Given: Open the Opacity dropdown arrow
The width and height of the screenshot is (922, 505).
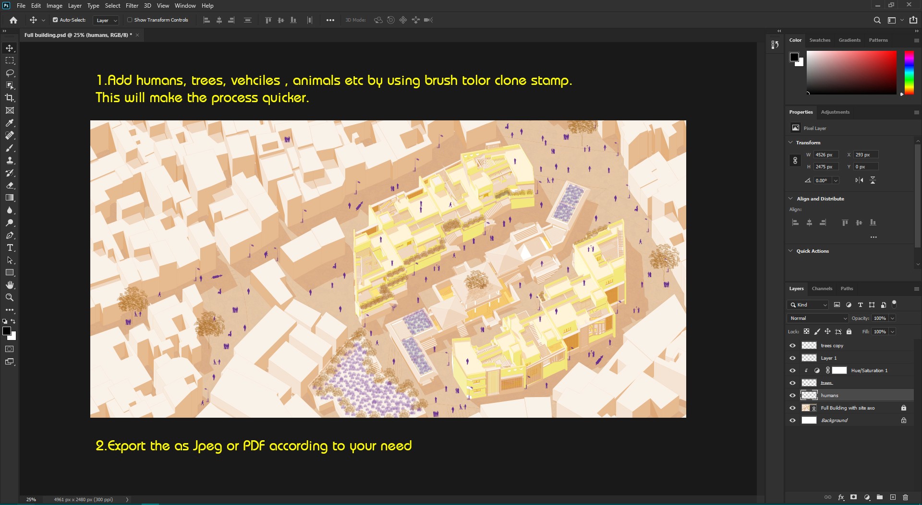Looking at the screenshot, I should [x=892, y=318].
